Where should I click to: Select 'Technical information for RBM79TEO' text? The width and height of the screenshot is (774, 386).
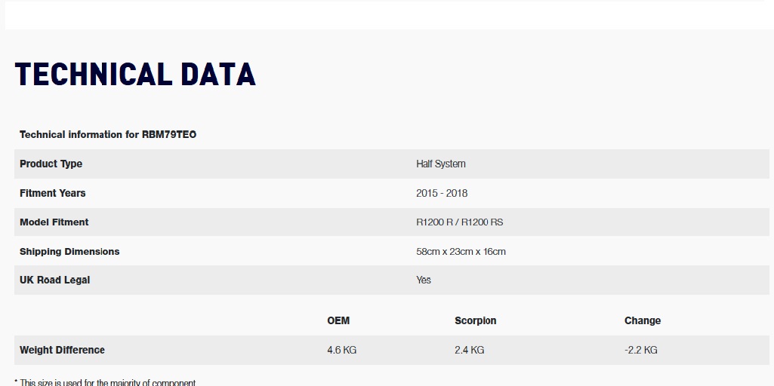click(x=108, y=135)
